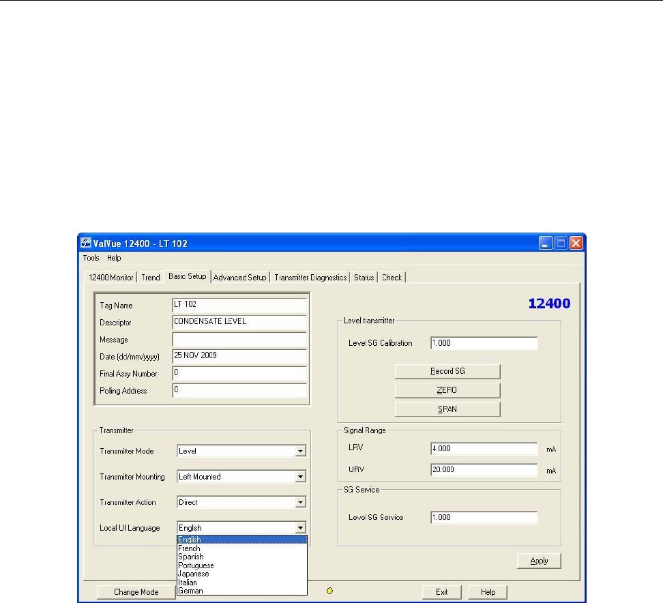This screenshot has height=603, width=663.
Task: Expand the Transmitter Mounting dropdown
Action: tap(300, 477)
